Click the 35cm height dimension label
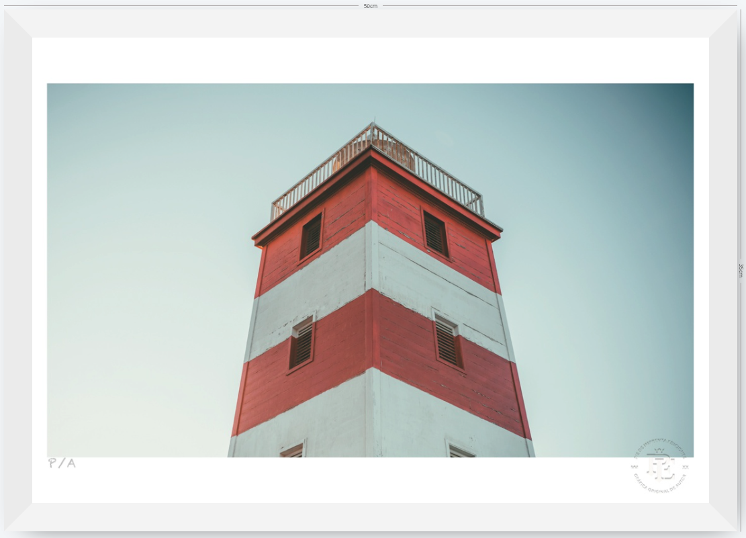746x538 pixels. (741, 270)
